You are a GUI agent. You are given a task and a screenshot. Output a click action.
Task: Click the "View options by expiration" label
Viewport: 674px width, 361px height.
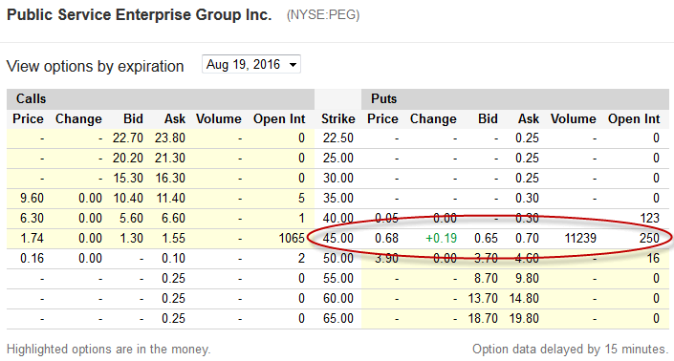96,67
